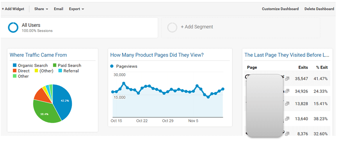Select Customize Dashboard
The image size is (338, 141).
280,9
